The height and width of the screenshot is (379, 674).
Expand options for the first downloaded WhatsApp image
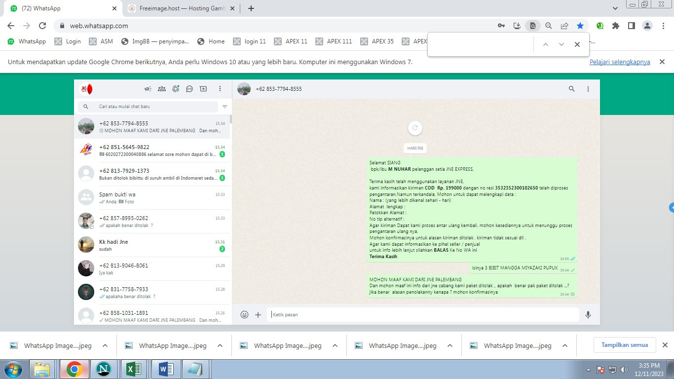tap(105, 345)
